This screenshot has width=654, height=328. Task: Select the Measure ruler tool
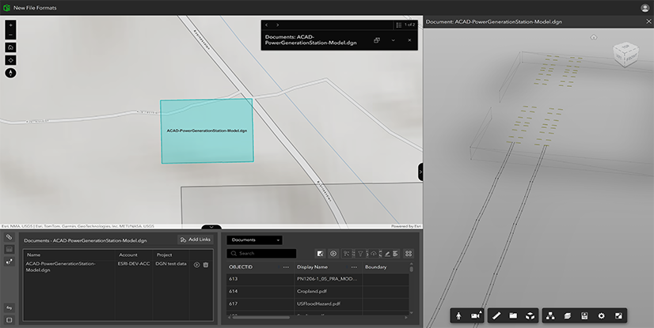click(496, 316)
